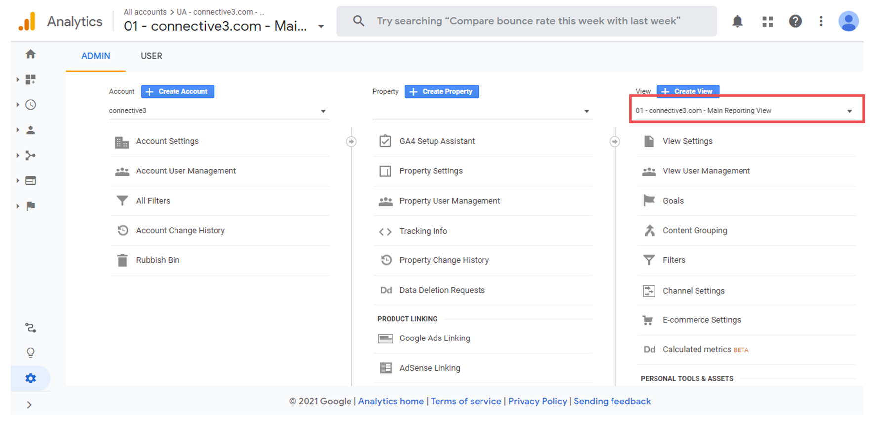The height and width of the screenshot is (423, 874).
Task: Switch to the ADMIN tab
Action: pyautogui.click(x=95, y=56)
